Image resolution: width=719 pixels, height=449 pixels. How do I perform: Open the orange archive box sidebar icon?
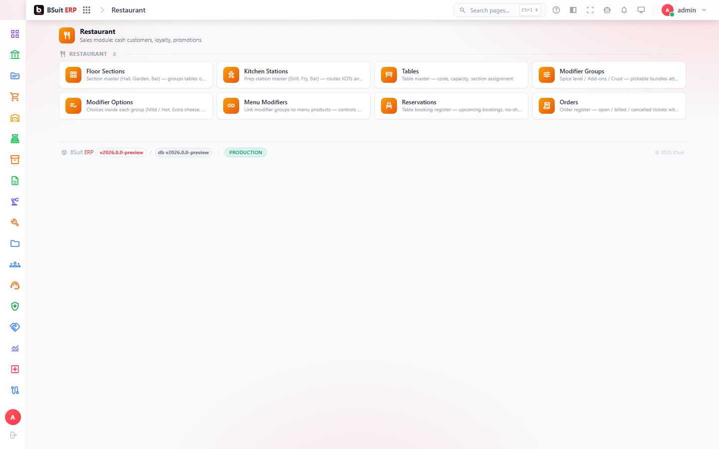pos(15,160)
